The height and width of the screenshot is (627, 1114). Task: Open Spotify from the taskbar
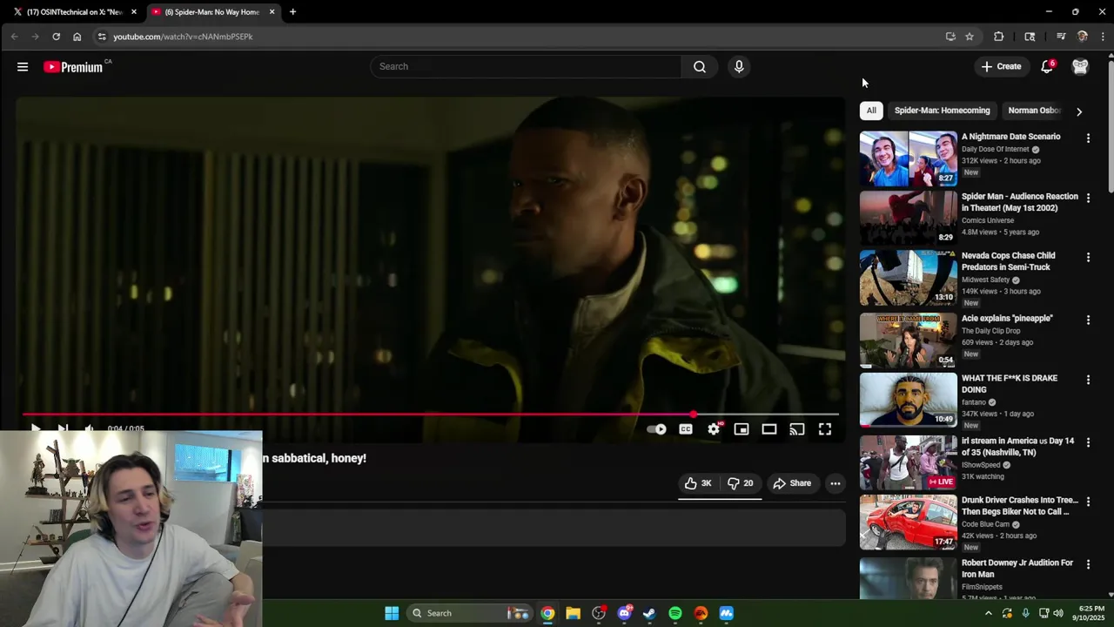coord(675,613)
